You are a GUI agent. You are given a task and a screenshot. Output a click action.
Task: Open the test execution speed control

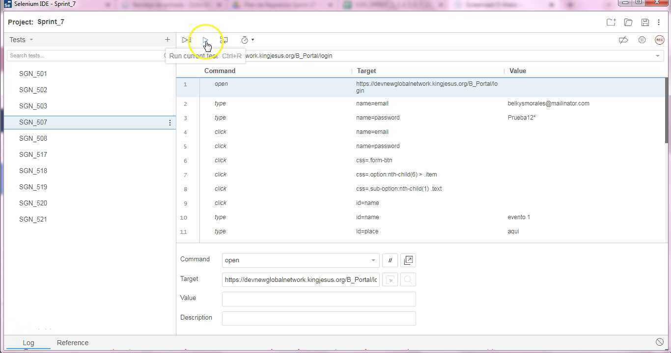click(x=247, y=40)
